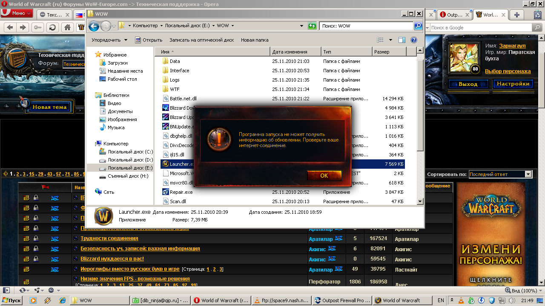Go to Opera home page icon
The image size is (545, 306).
click(x=67, y=28)
